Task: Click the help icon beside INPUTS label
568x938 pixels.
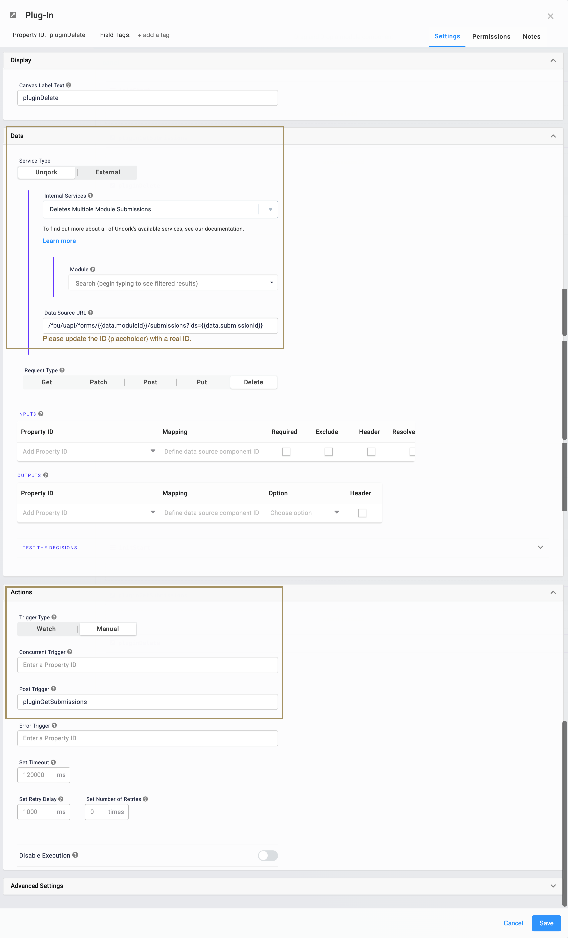Action: (x=41, y=414)
